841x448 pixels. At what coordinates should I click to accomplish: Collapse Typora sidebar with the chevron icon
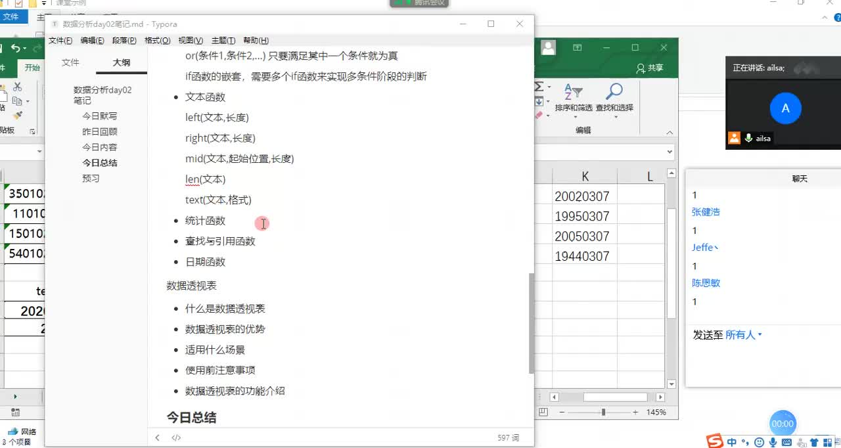point(157,437)
